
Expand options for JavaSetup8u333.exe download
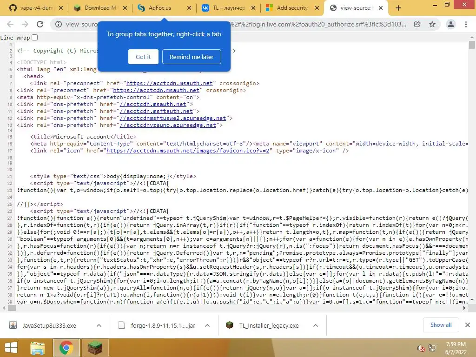(x=99, y=325)
